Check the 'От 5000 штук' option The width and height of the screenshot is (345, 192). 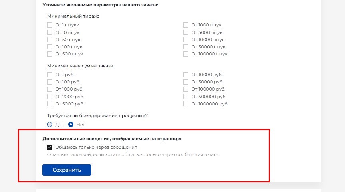tap(186, 32)
